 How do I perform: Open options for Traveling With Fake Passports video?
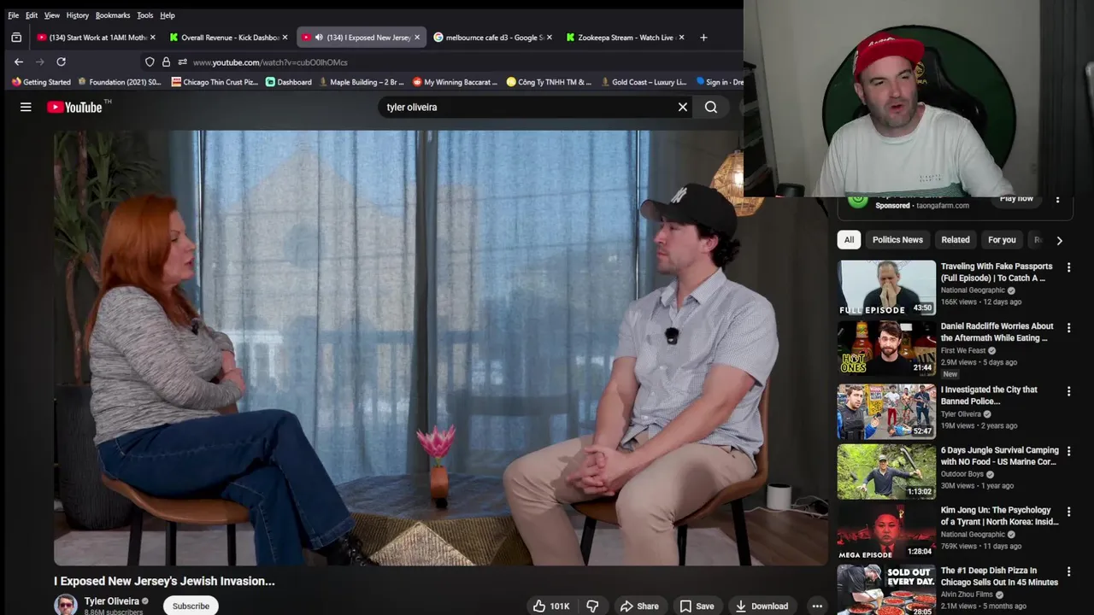click(1068, 267)
